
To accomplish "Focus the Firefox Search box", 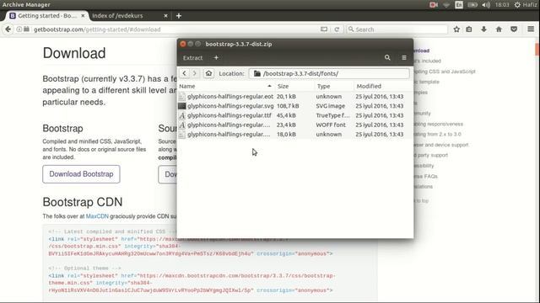I will tap(397, 29).
